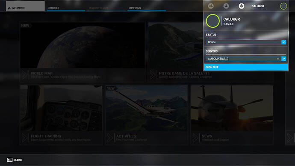Click the Esc Close button

coord(15,160)
